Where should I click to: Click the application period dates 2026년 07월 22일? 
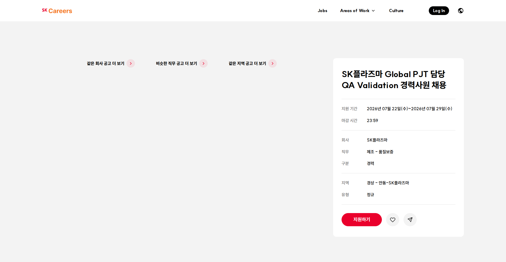[409, 109]
